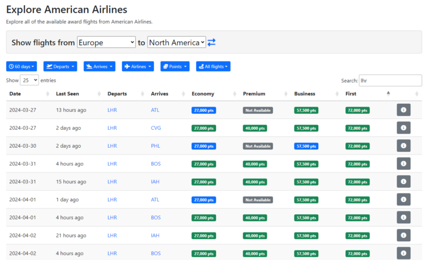The image size is (424, 260).
Task: Expand the Points filter dropdown
Action: [175, 67]
